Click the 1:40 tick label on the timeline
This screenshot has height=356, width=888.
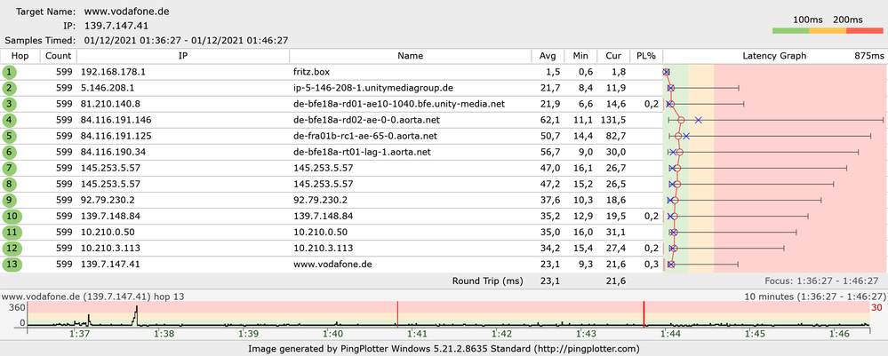[332, 335]
